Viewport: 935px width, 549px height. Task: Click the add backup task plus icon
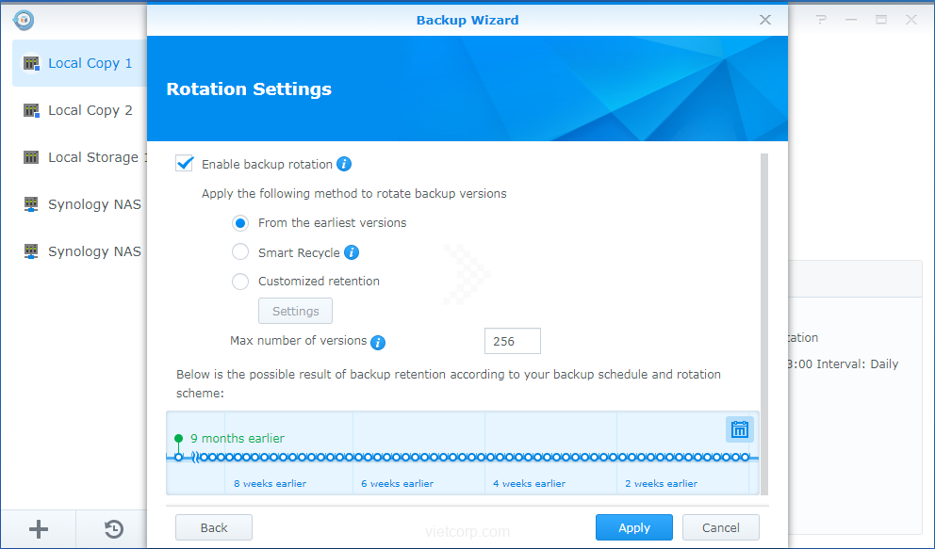tap(39, 529)
